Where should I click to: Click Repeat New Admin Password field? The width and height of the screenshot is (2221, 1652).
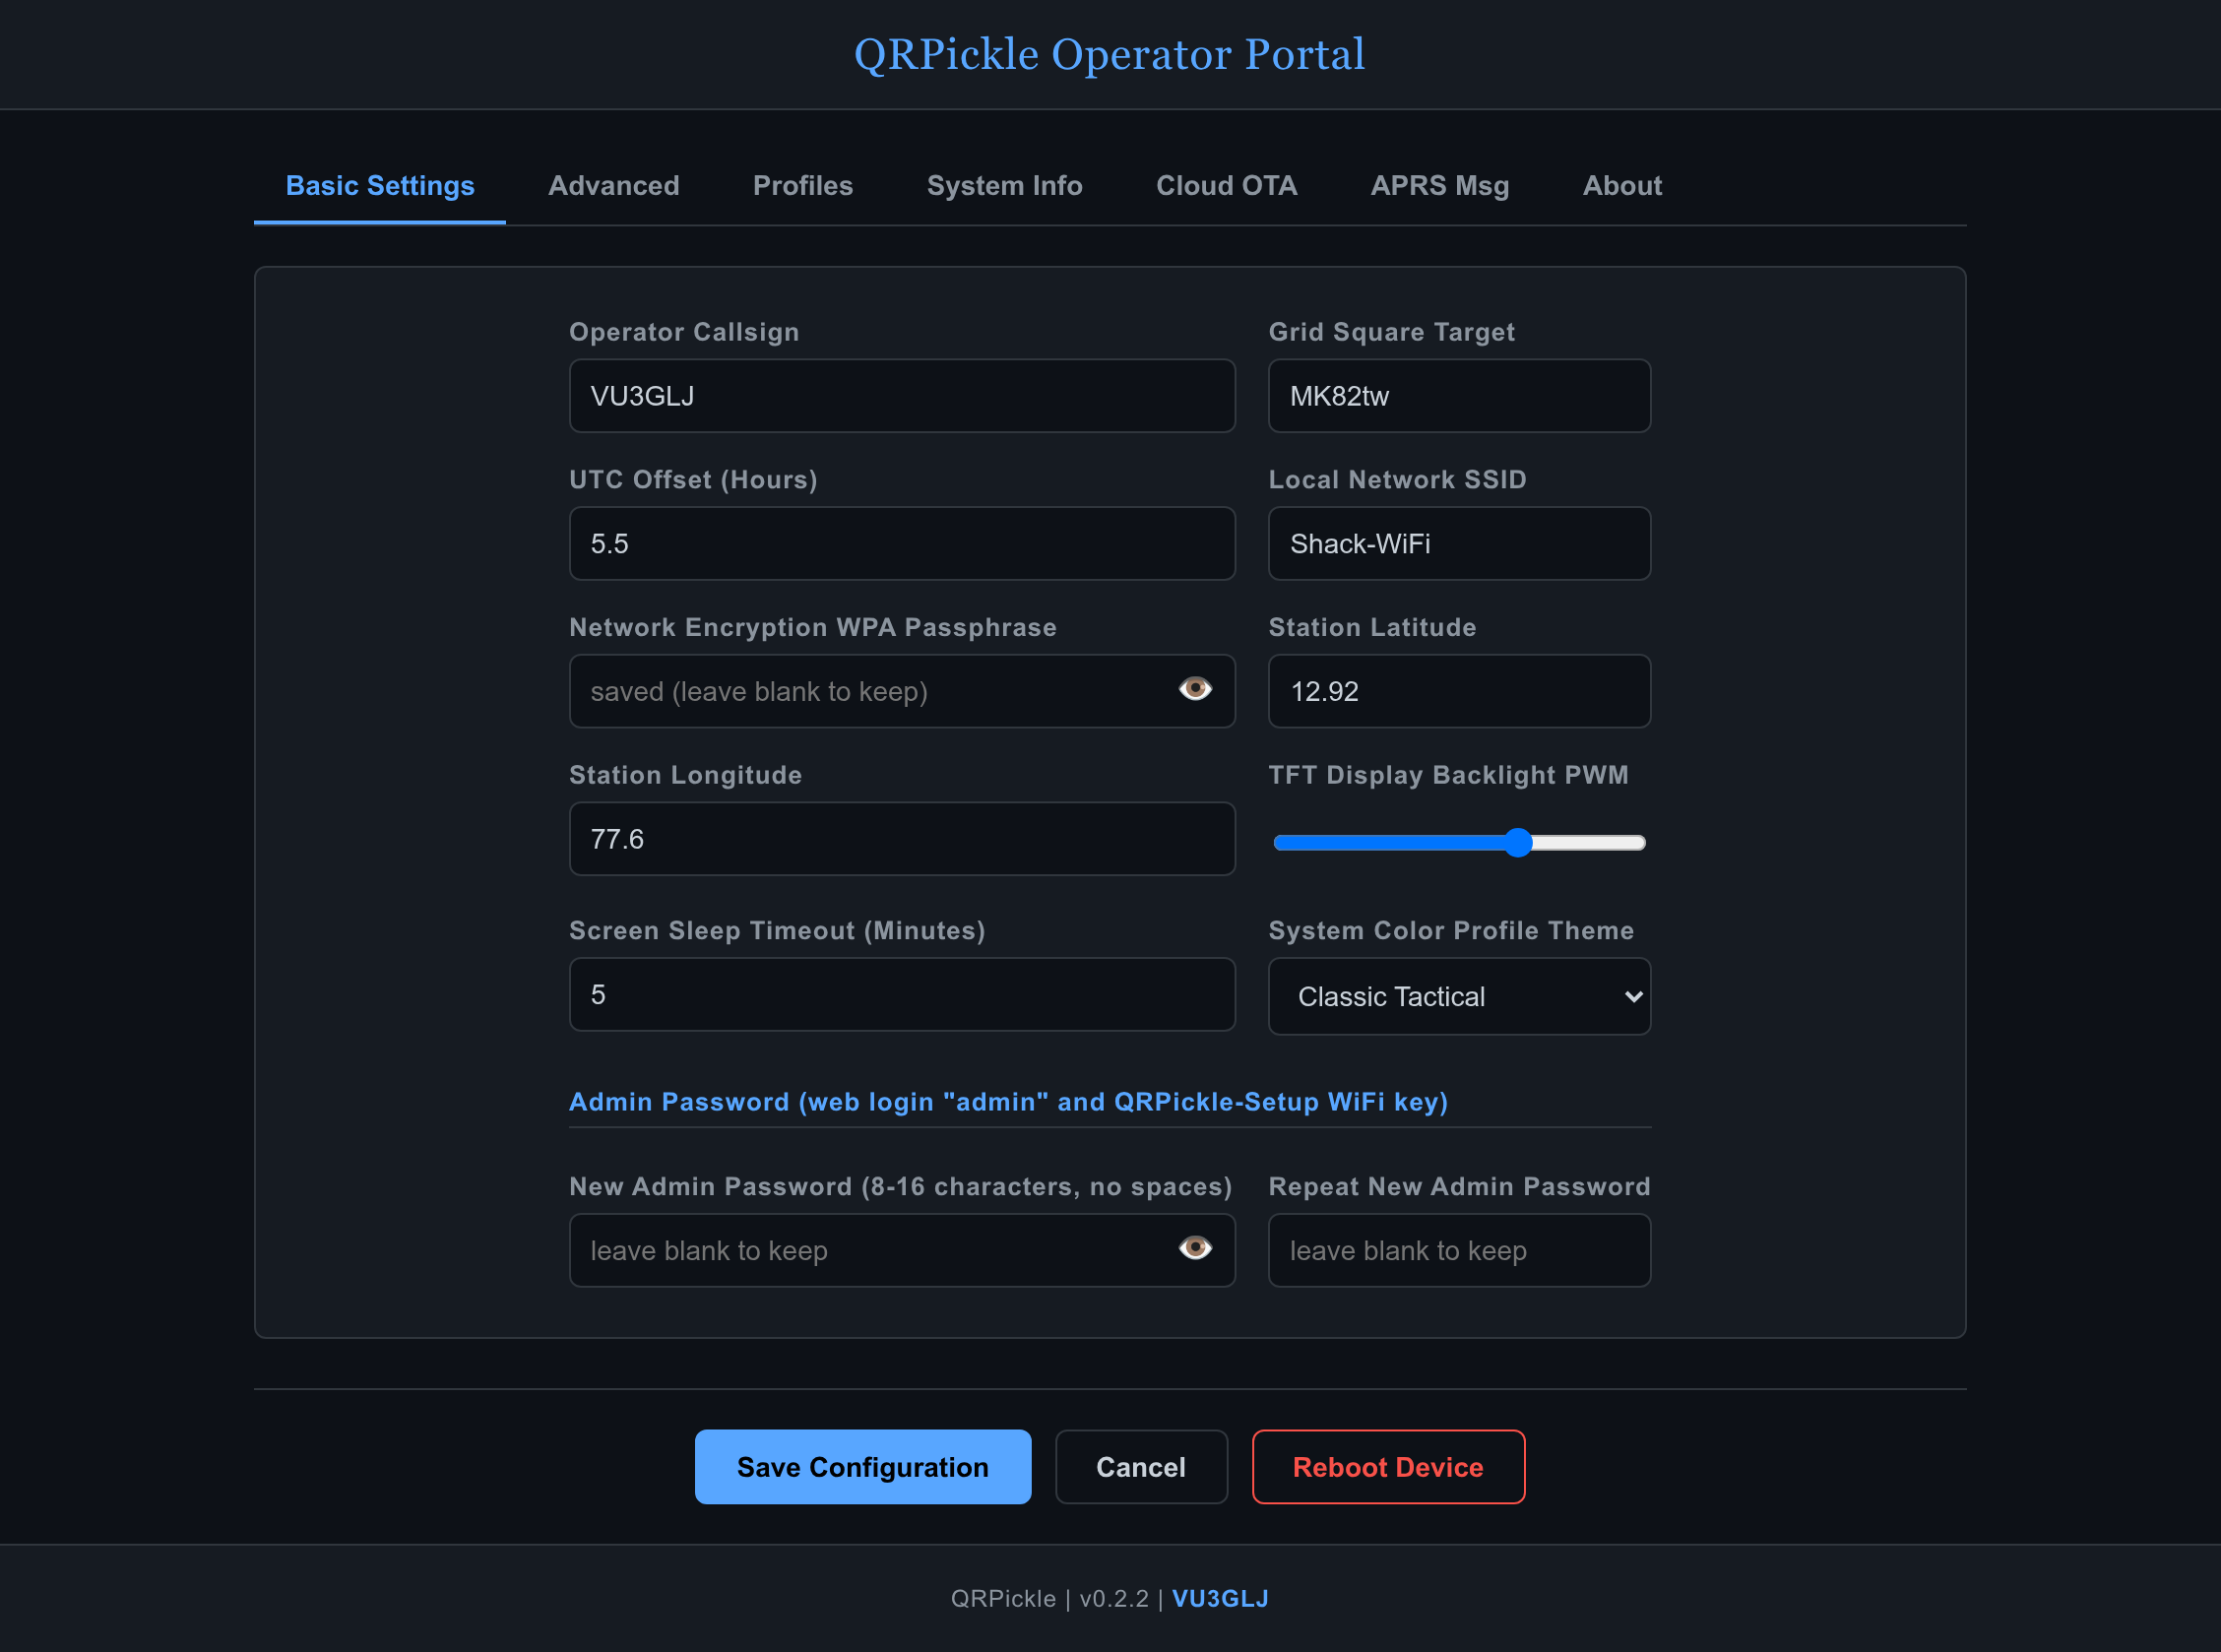point(1459,1250)
